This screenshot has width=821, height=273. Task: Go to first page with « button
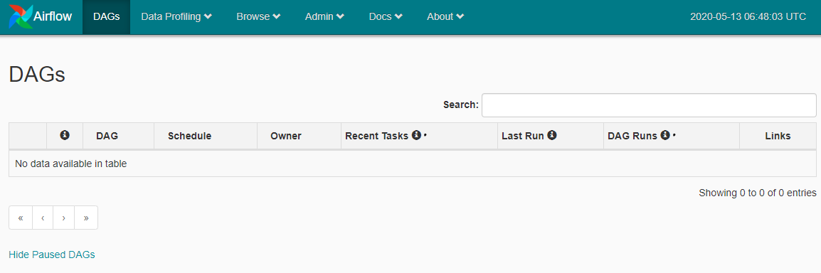click(21, 218)
